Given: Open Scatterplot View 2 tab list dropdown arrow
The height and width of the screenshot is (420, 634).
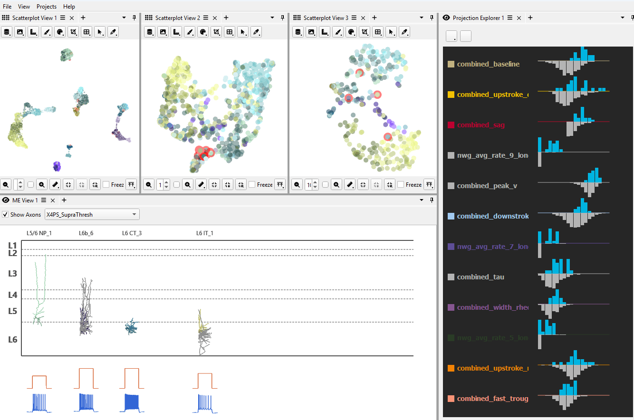Looking at the screenshot, I should (x=272, y=18).
